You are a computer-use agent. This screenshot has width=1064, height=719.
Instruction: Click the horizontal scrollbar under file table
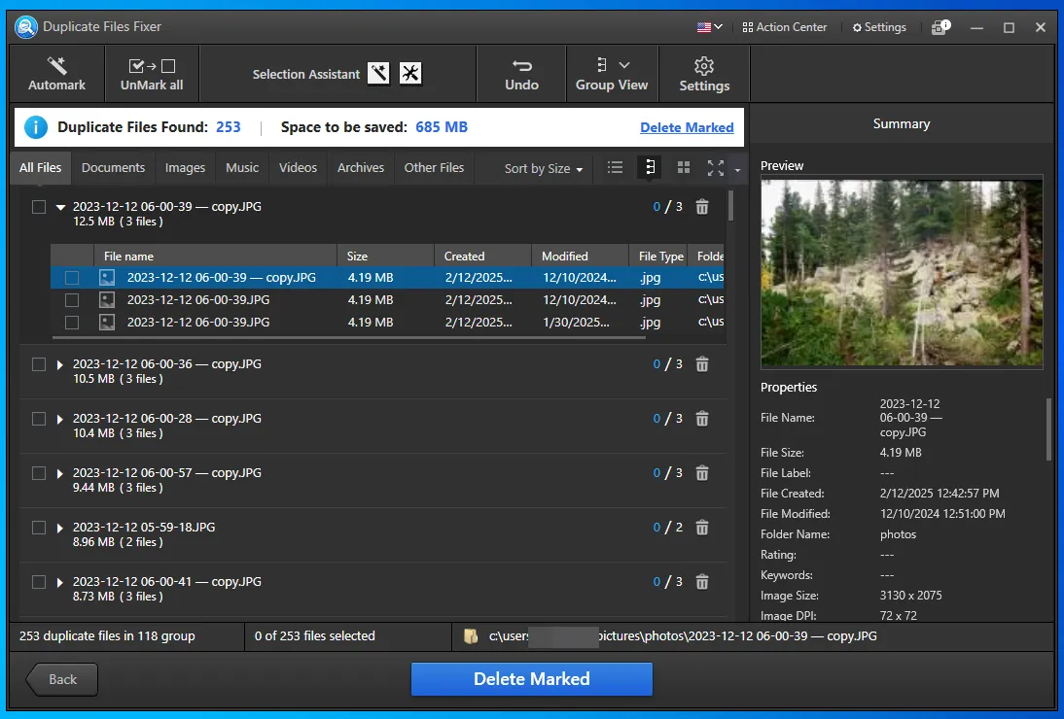point(349,337)
